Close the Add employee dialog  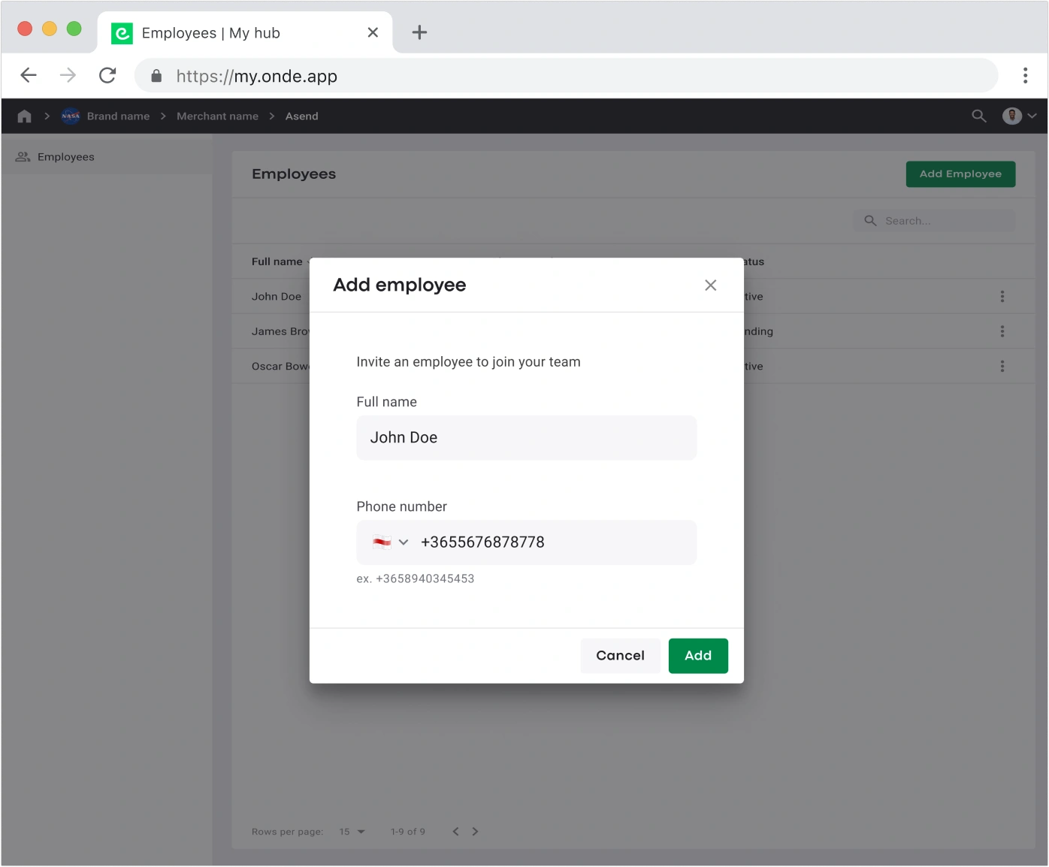[710, 285]
